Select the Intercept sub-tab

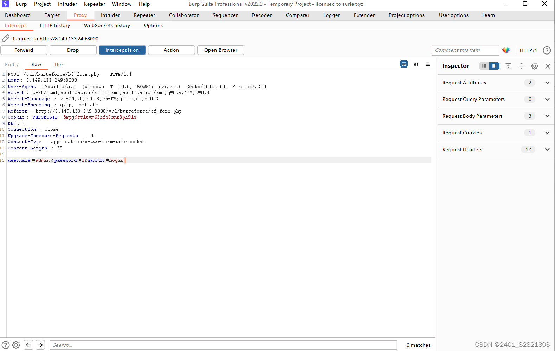15,25
